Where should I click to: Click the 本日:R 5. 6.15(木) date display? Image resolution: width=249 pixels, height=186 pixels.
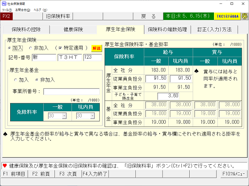tap(188, 16)
